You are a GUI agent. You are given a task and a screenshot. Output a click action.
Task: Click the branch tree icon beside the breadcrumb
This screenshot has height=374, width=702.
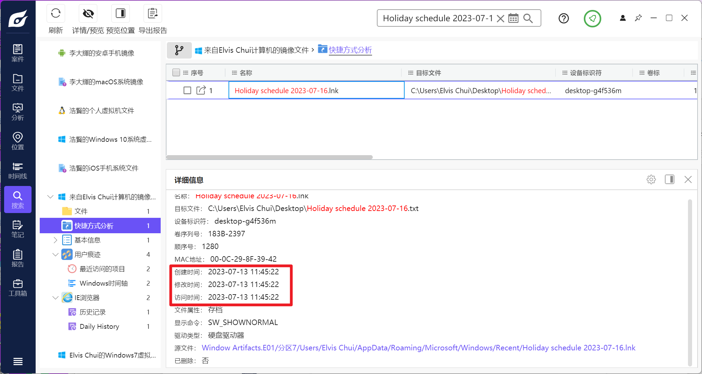tap(179, 50)
